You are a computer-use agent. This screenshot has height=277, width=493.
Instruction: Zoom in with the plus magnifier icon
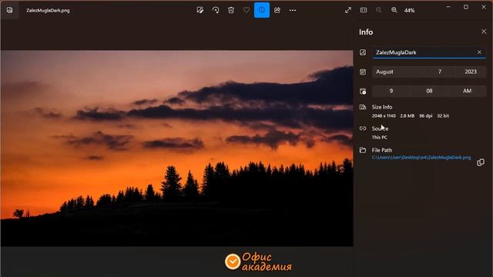point(394,10)
